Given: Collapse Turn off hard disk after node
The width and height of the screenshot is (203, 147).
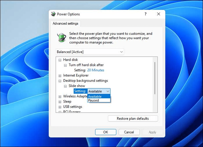Looking at the screenshot, I should pos(65,65).
